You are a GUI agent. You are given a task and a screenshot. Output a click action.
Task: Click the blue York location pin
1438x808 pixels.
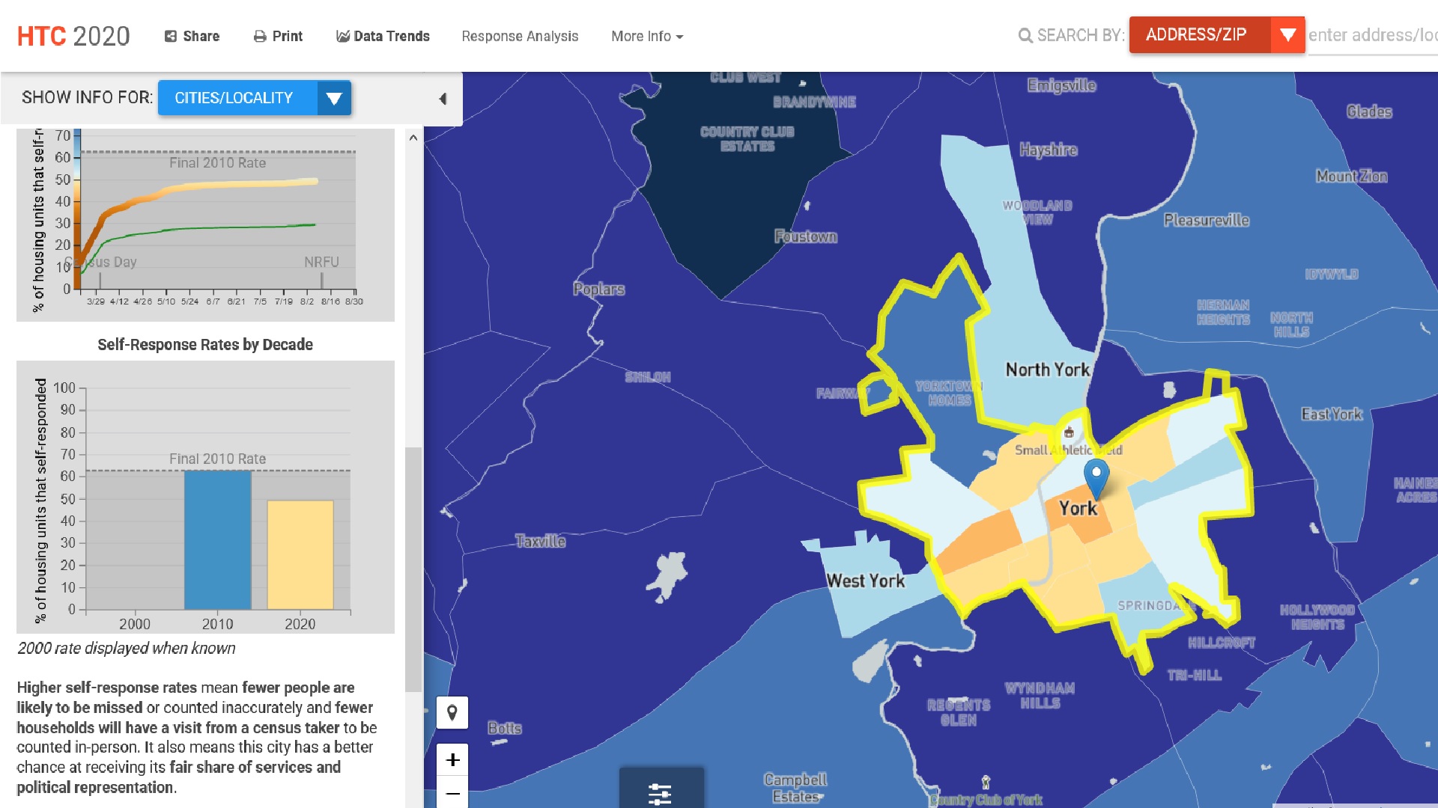(x=1096, y=477)
